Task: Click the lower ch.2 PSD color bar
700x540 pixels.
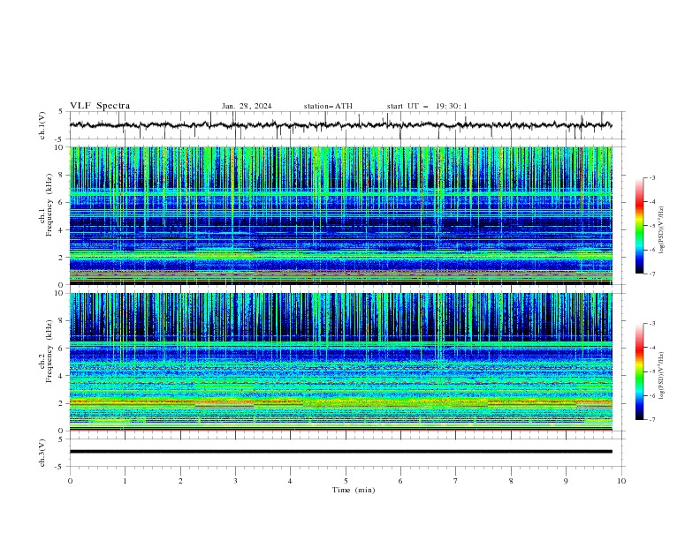Action: [639, 371]
